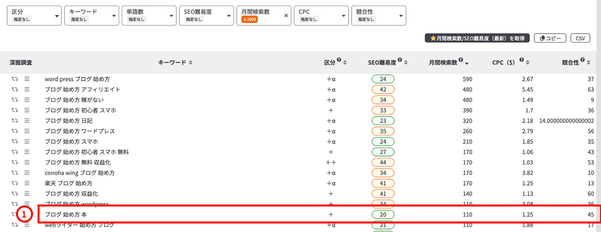Image resolution: width=601 pixels, height=232 pixels.
Task: Download results with the CSV button
Action: point(580,38)
